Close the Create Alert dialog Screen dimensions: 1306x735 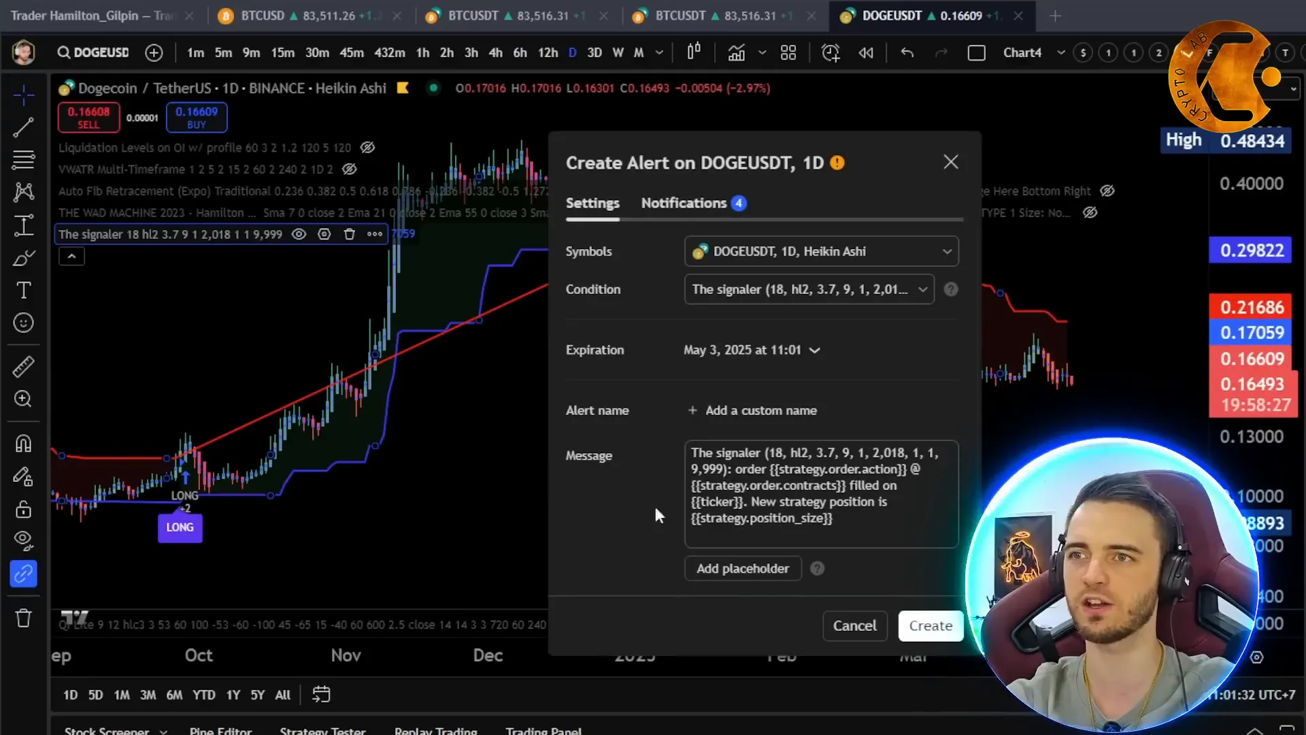click(950, 162)
